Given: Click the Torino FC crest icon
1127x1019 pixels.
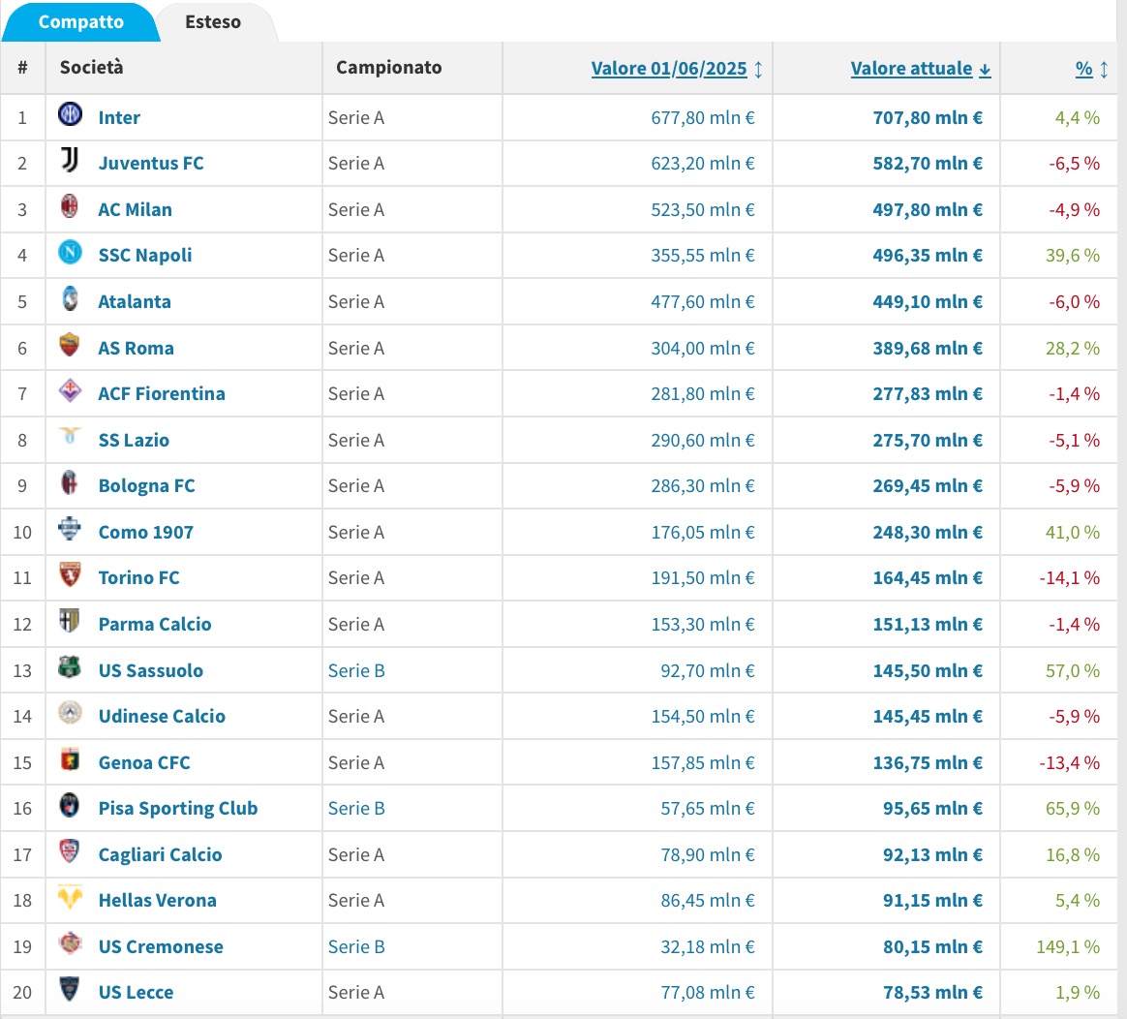Looking at the screenshot, I should coord(70,576).
